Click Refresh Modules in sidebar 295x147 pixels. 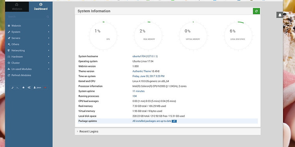pos(19,75)
